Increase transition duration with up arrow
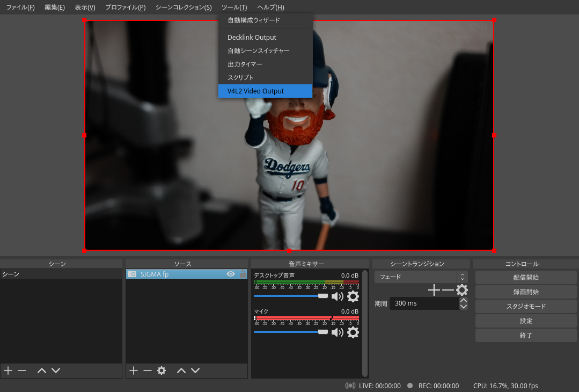Screen dimensions: 579x392 coord(464,300)
